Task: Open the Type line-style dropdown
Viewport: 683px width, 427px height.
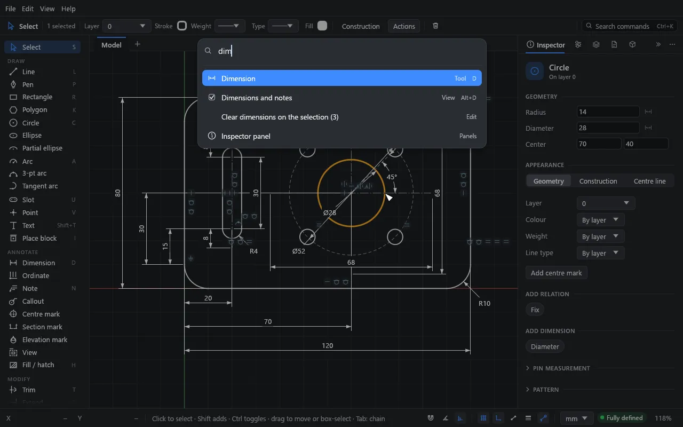Action: click(283, 26)
